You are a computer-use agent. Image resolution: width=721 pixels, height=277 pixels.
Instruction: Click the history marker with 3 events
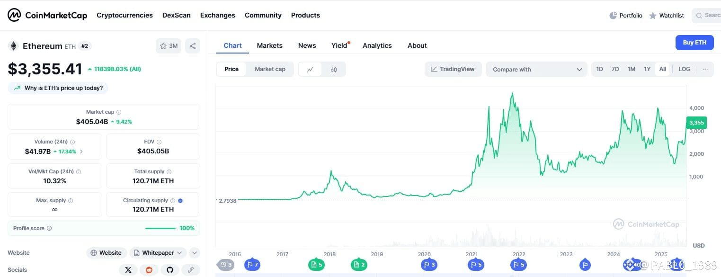pyautogui.click(x=226, y=265)
